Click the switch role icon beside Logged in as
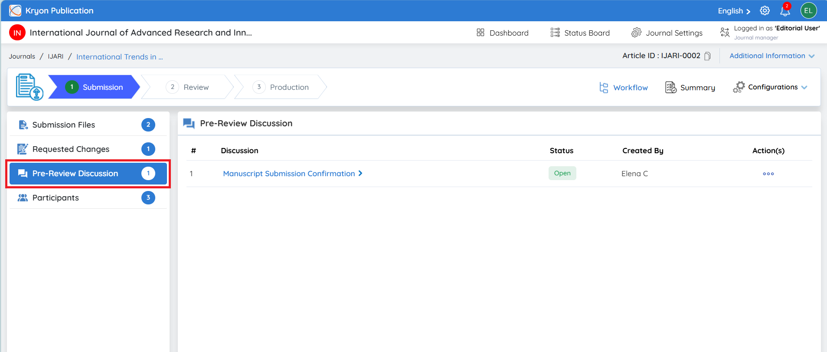Image resolution: width=827 pixels, height=352 pixels. (x=725, y=33)
